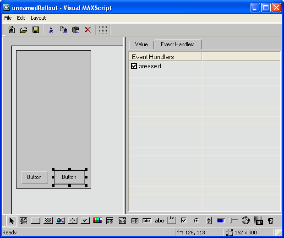This screenshot has height=238, width=284.
Task: Toggle the dotted grid display button
Action: click(x=103, y=30)
